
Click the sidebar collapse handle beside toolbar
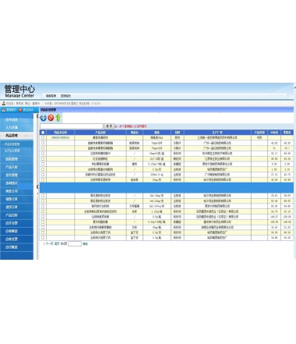click(x=37, y=116)
